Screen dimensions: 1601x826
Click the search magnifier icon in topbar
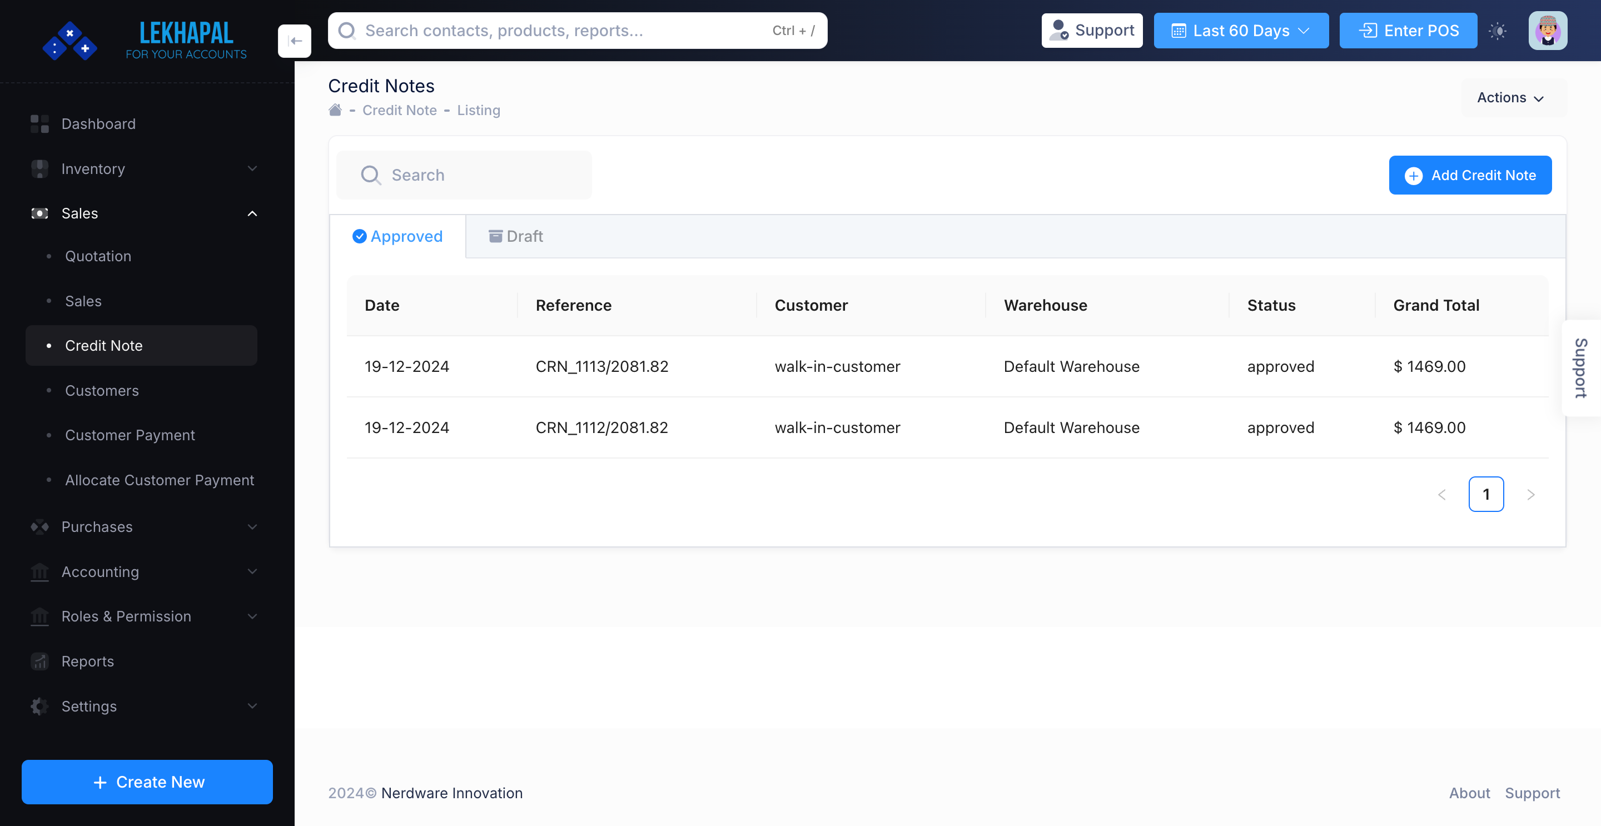pyautogui.click(x=347, y=30)
